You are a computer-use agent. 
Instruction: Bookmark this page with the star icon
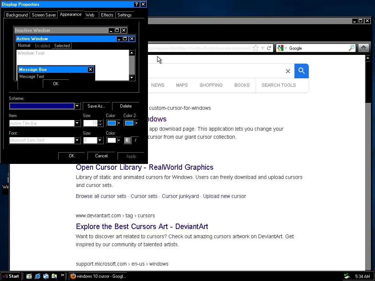pyautogui.click(x=255, y=48)
